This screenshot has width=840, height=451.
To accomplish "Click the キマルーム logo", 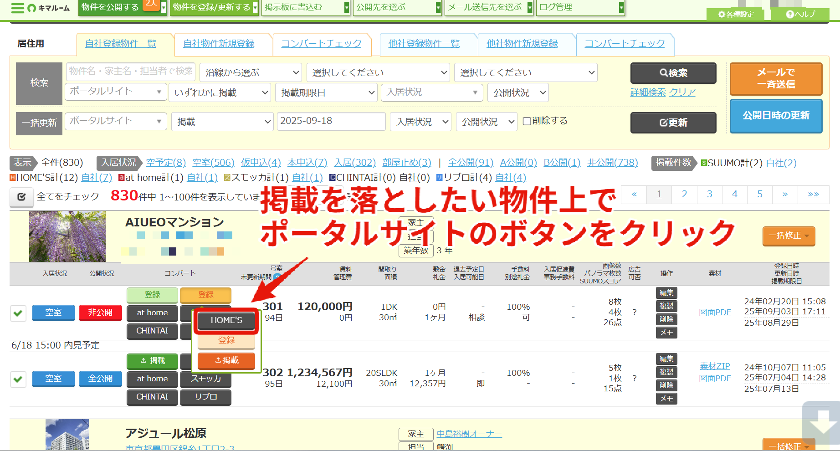I will click(49, 8).
